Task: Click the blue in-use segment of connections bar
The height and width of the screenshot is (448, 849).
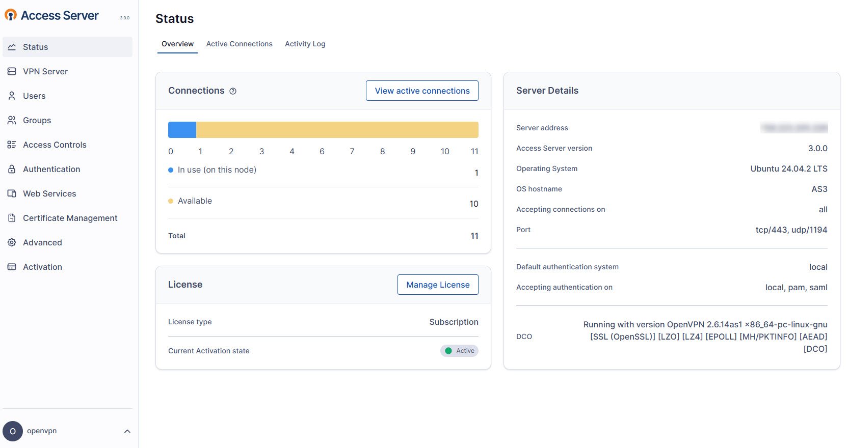Action: [x=182, y=130]
